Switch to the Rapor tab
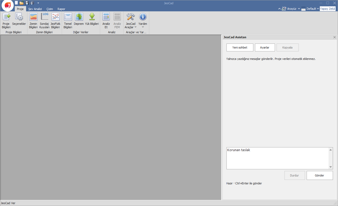The image size is (338, 206). (x=61, y=9)
